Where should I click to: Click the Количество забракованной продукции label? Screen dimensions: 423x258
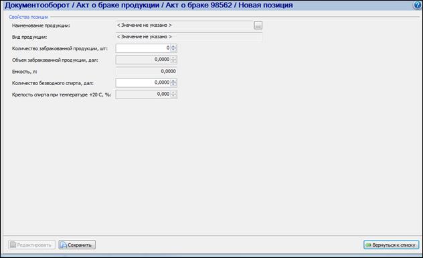(x=60, y=49)
